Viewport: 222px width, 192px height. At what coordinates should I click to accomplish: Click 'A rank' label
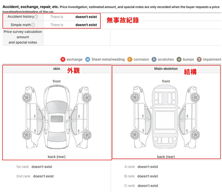[129, 167]
